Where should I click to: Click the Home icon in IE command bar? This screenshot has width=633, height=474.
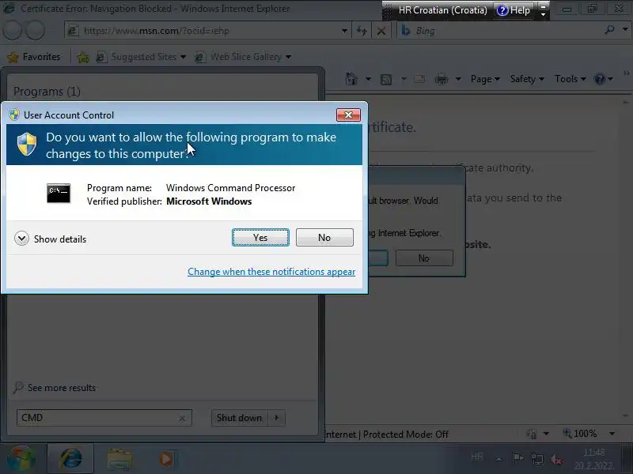351,79
